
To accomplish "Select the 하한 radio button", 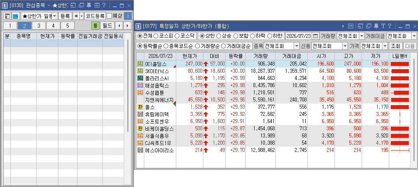I will coord(269,36).
